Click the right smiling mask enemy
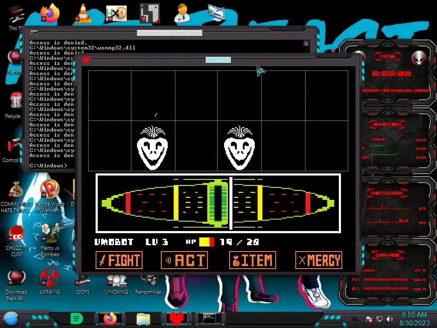 (239, 148)
